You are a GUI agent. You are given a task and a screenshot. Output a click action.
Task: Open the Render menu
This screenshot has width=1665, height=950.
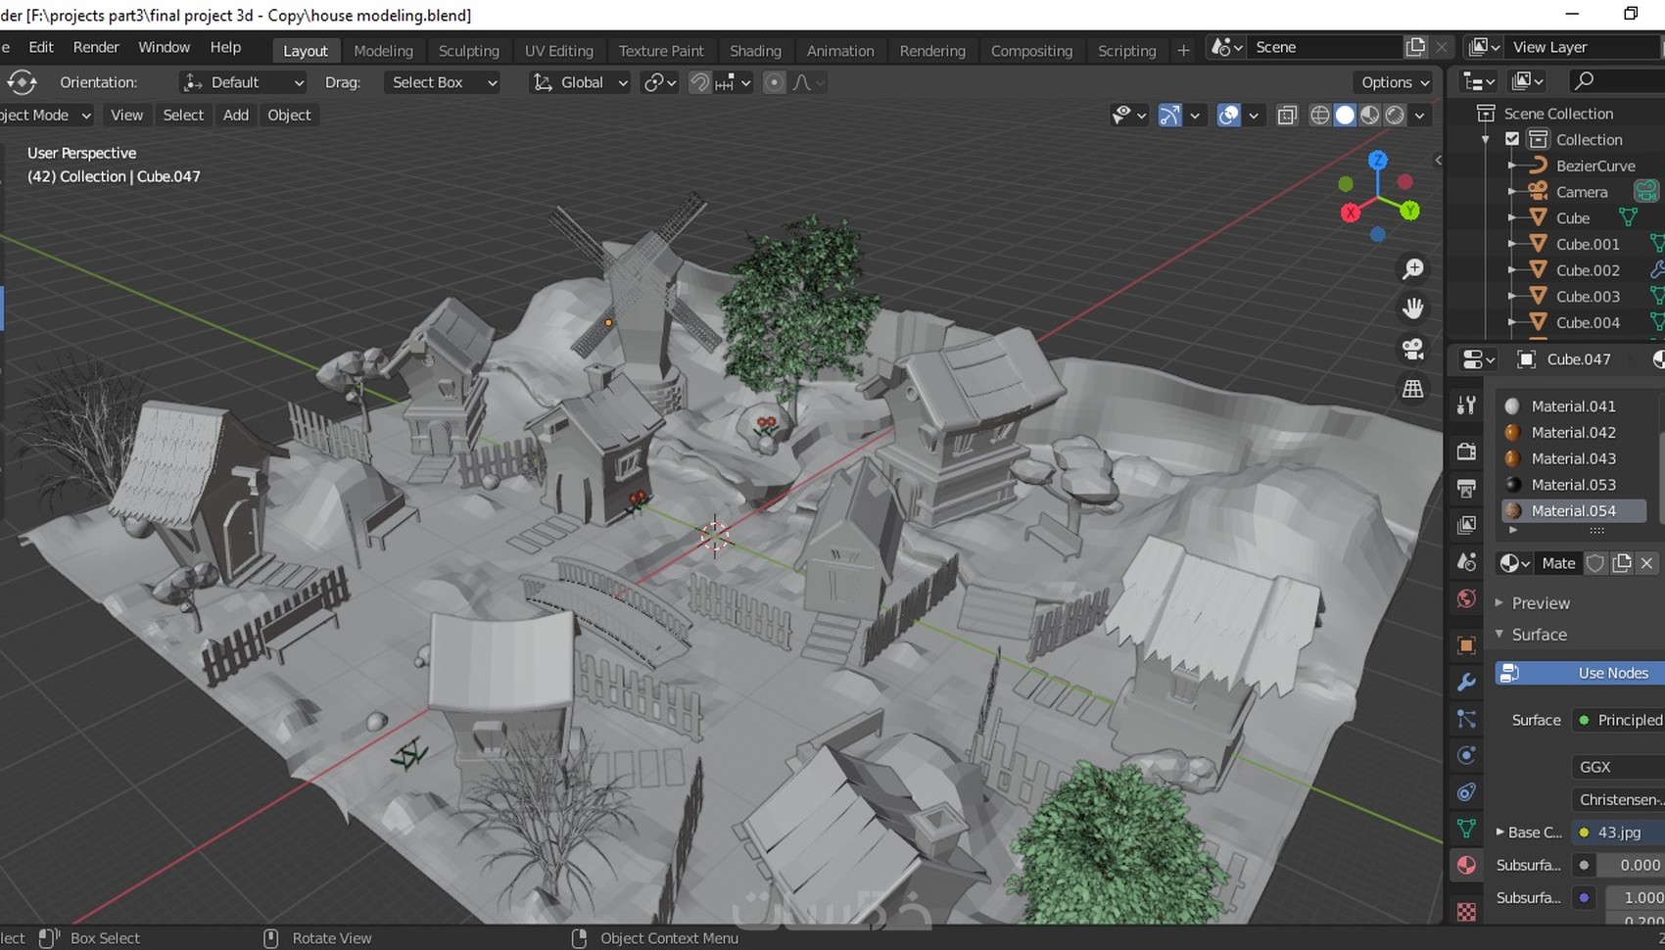point(96,47)
